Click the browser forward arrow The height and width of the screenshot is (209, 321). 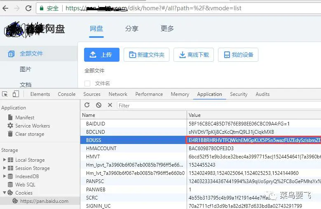click(17, 8)
